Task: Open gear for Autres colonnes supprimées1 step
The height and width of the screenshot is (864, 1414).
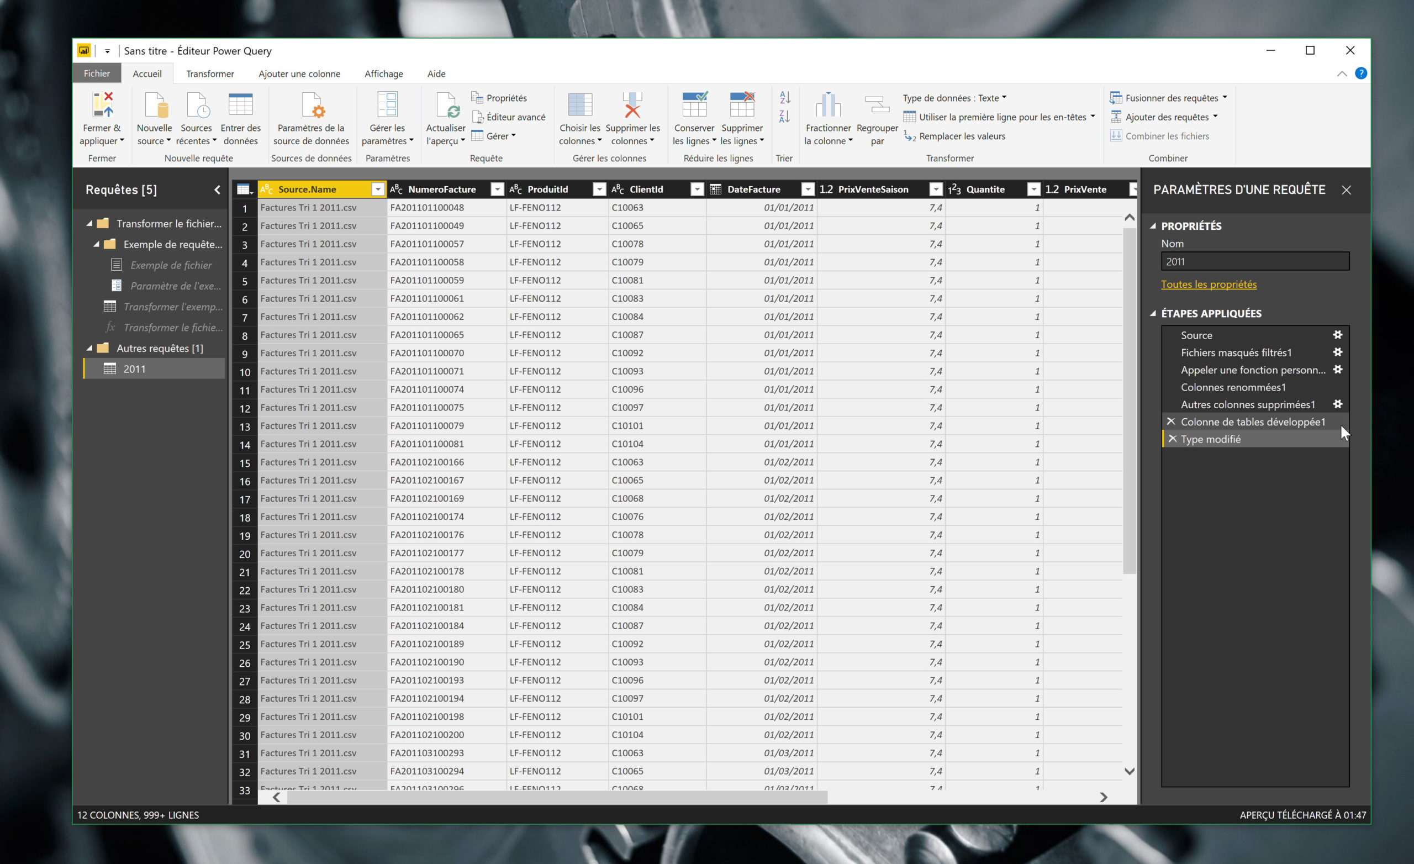Action: (x=1337, y=404)
